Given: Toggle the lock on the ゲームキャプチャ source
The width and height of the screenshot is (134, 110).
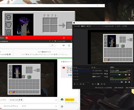Looking at the screenshot, I should 107,71.
